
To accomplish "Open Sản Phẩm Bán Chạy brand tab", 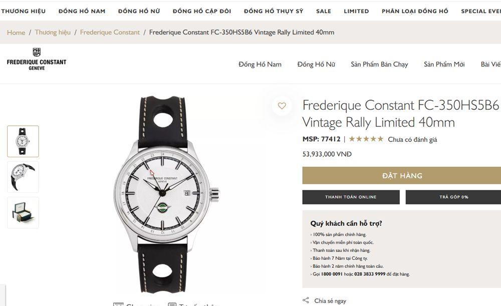I will [379, 64].
